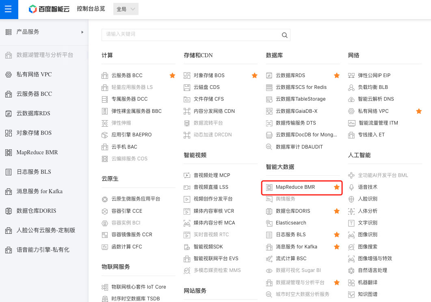Click the 百度智能云 logo
Screen dimensions: 431x302
49,9
